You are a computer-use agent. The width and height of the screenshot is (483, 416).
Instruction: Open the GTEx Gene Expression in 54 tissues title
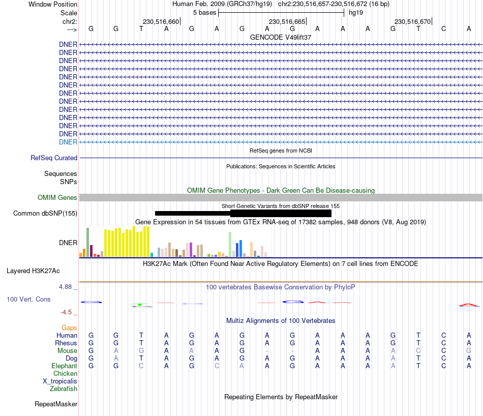(281, 222)
